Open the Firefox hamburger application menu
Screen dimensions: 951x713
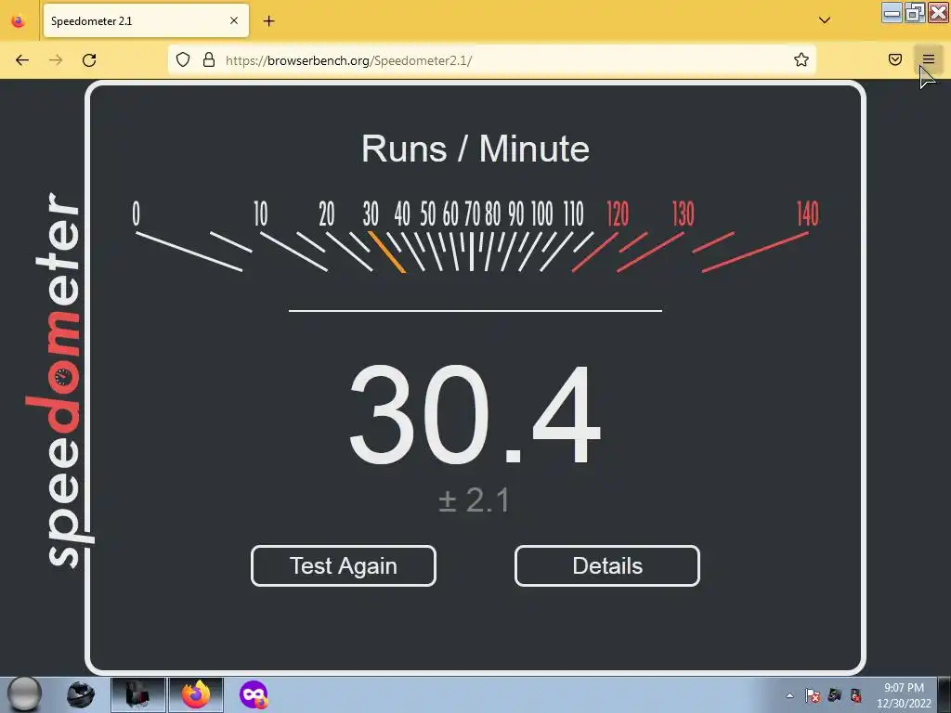[x=929, y=59]
